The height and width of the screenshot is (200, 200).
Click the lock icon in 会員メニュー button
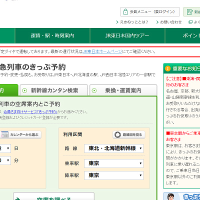125,12
